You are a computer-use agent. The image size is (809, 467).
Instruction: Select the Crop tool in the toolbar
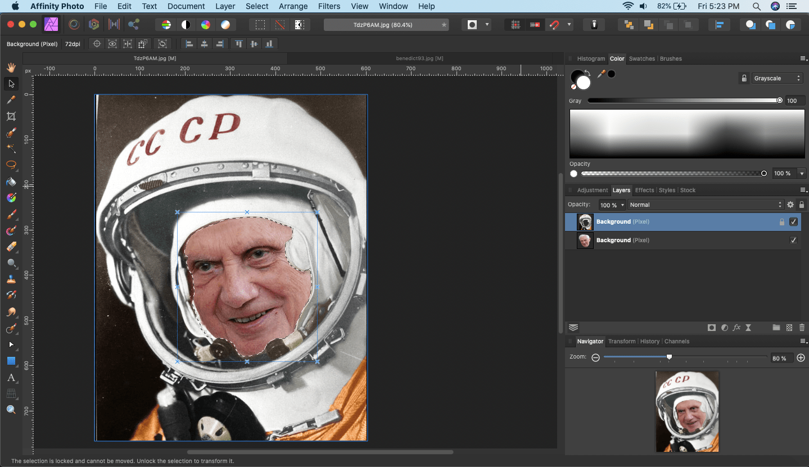(11, 116)
